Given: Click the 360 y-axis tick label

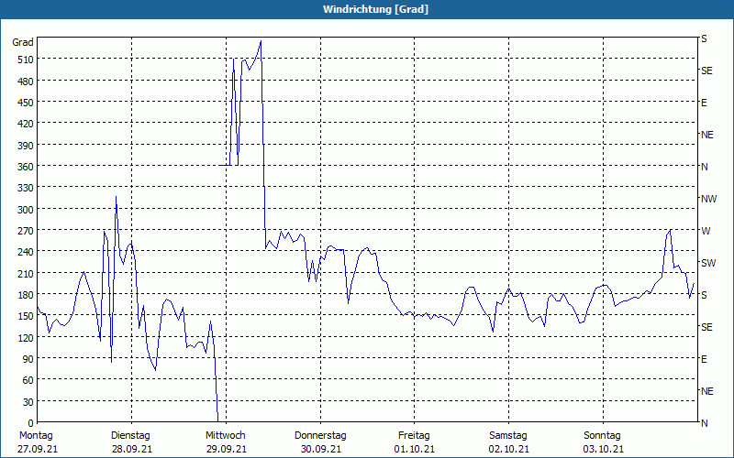Looking at the screenshot, I should [x=24, y=167].
